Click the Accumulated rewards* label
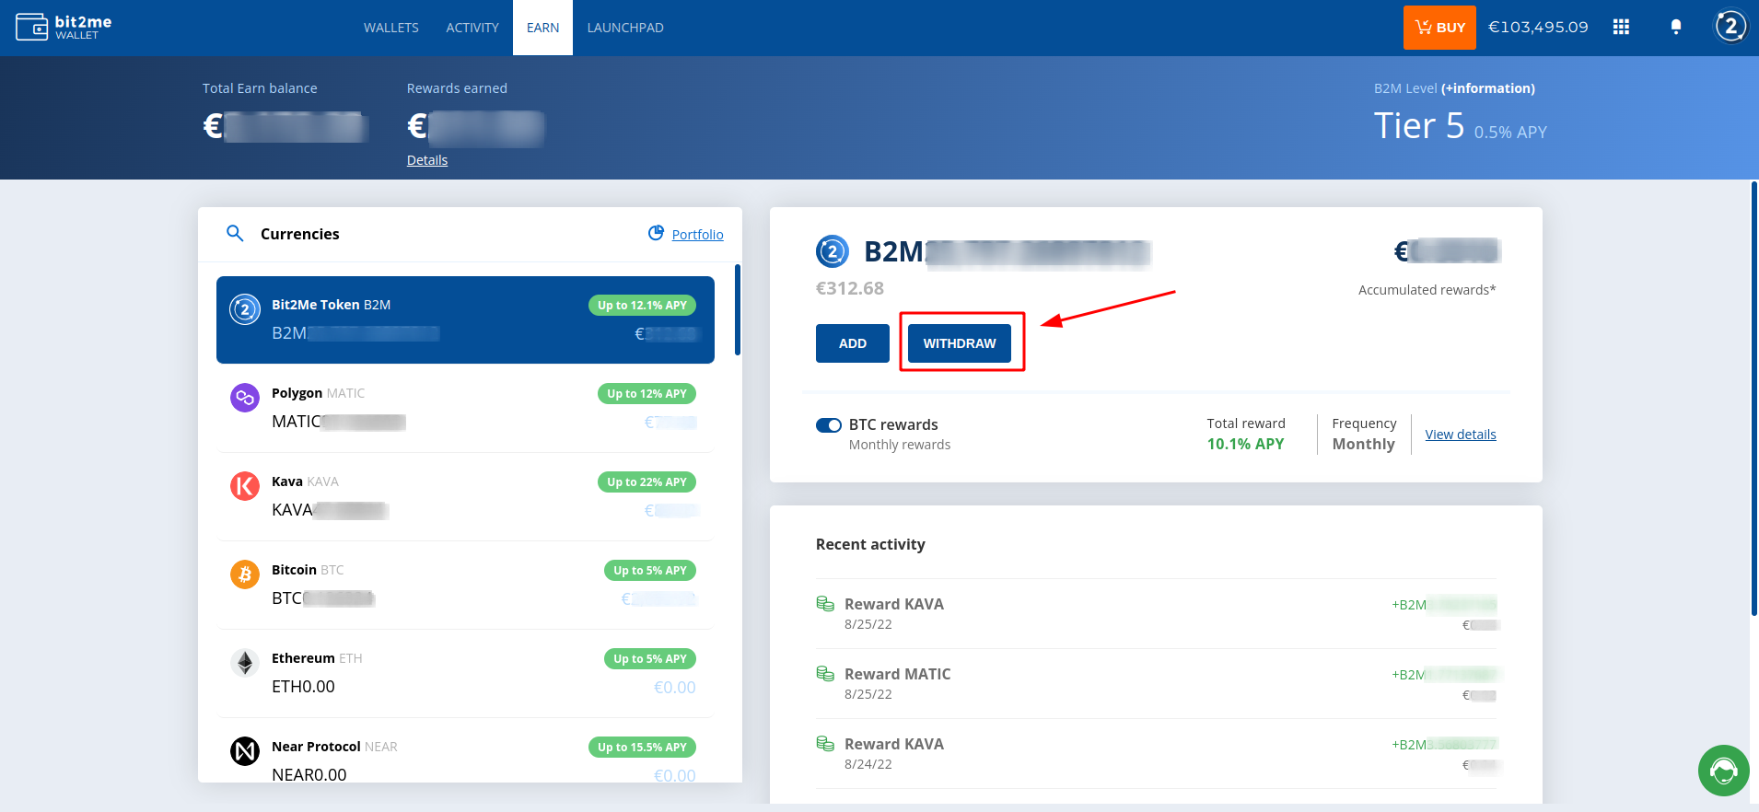 (x=1427, y=290)
